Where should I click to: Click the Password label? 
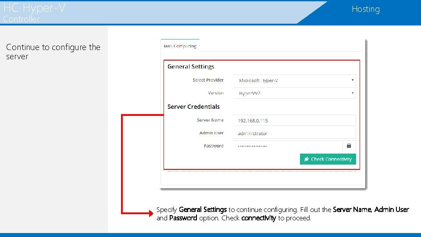[x=214, y=146]
